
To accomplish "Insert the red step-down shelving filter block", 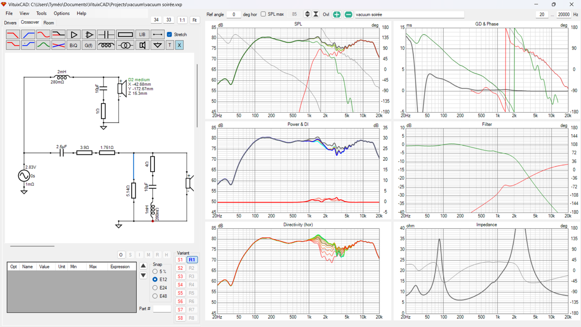I will click(13, 45).
